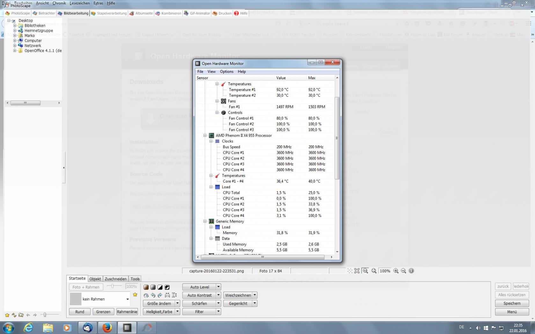Click the Auto Kontrast button
Image resolution: width=535 pixels, height=334 pixels.
(x=200, y=295)
